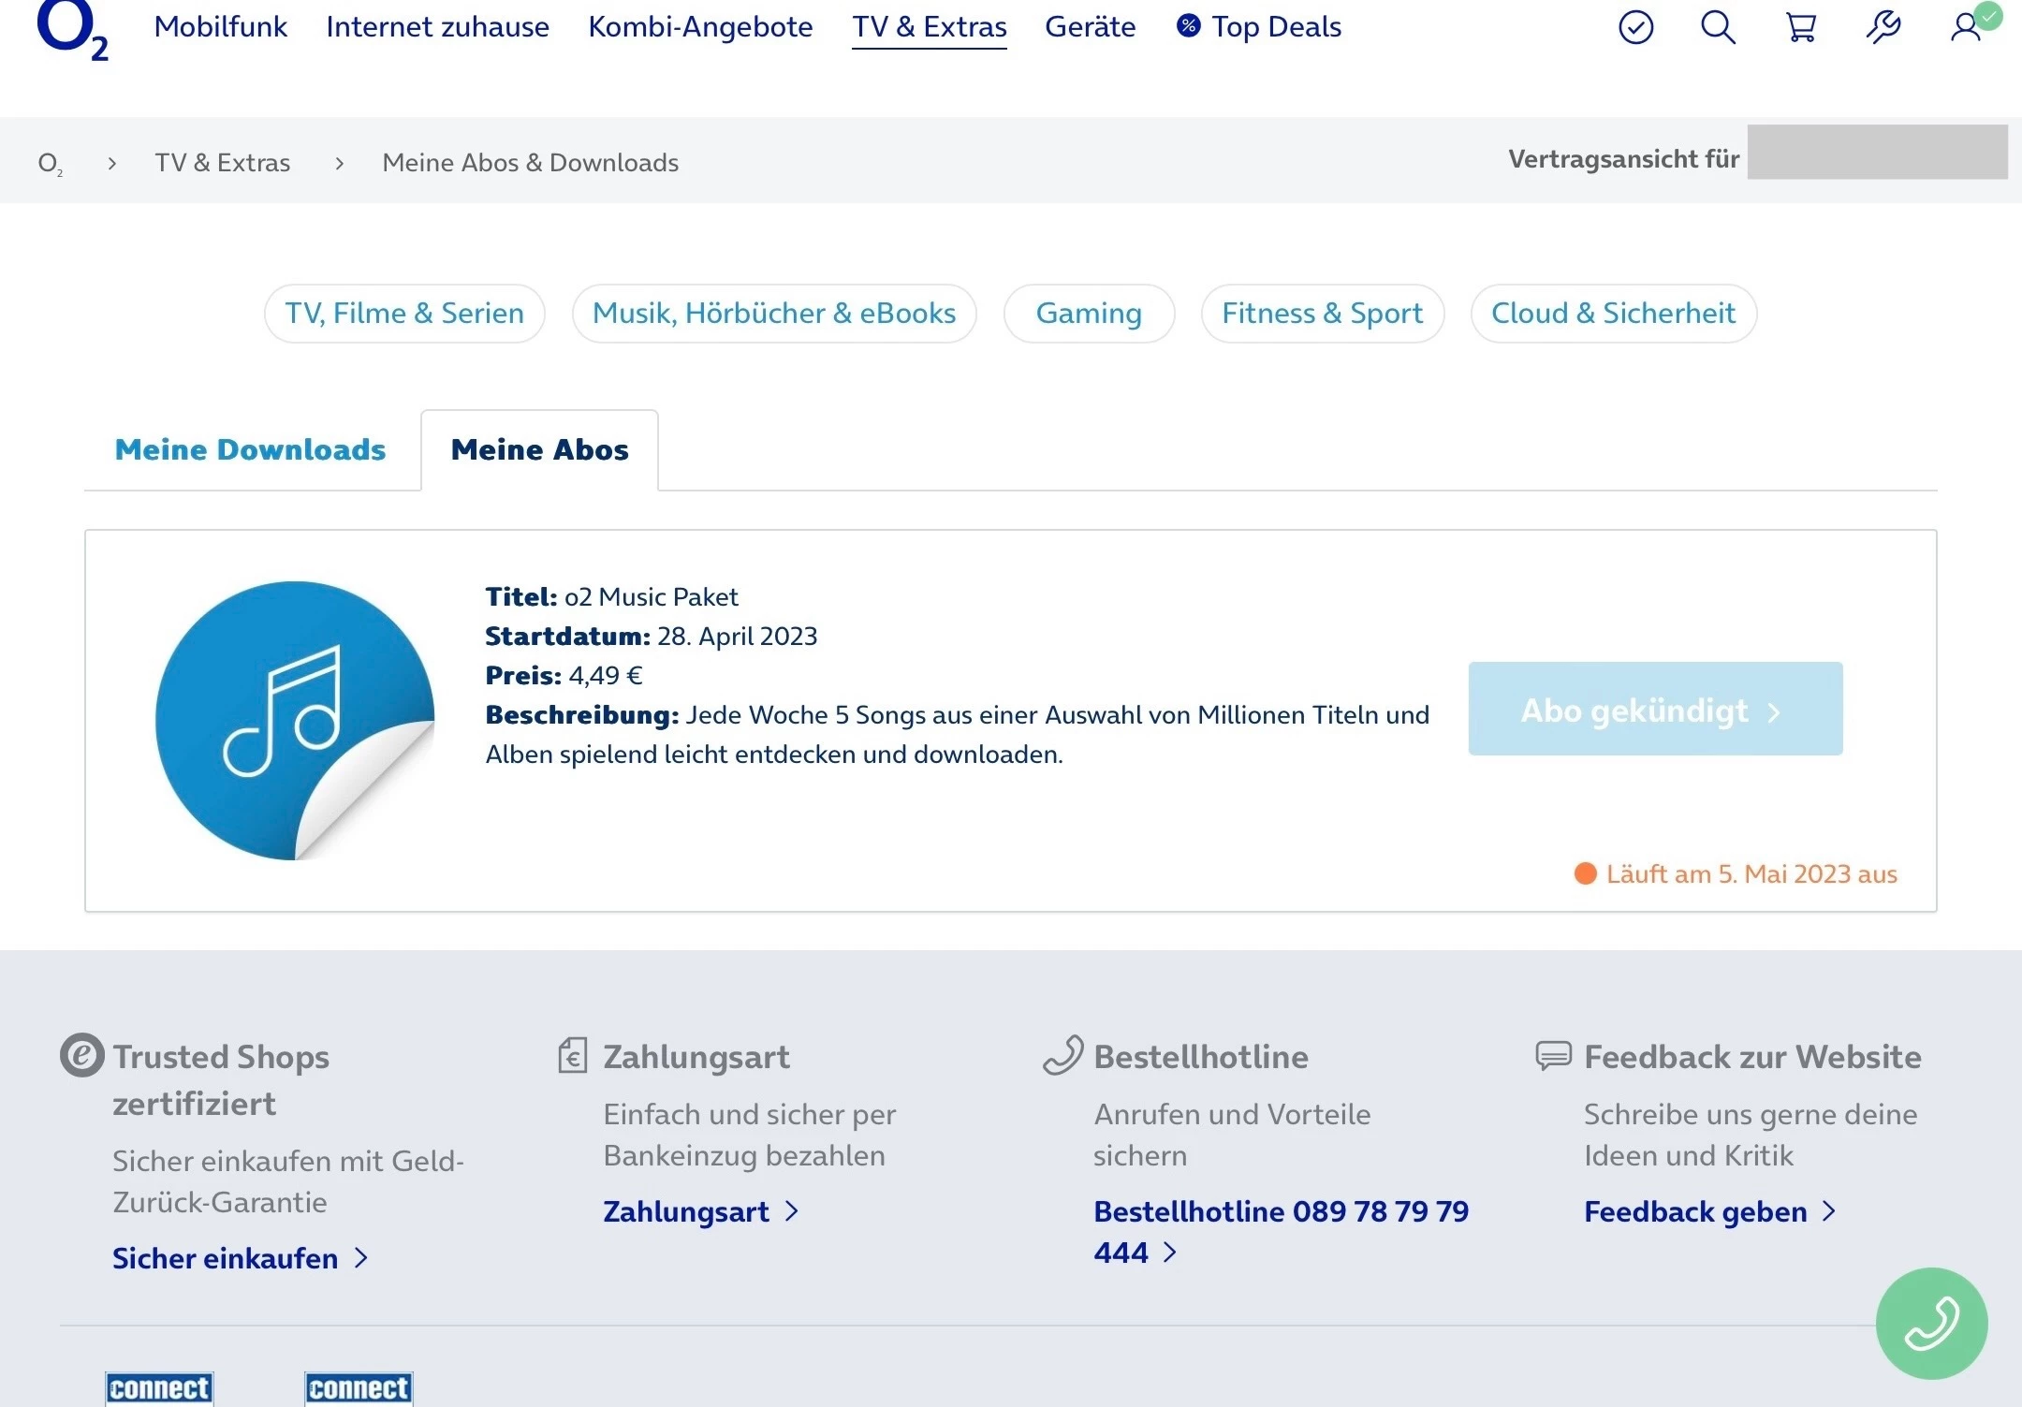Tap the green floating phone call button

point(1931,1323)
